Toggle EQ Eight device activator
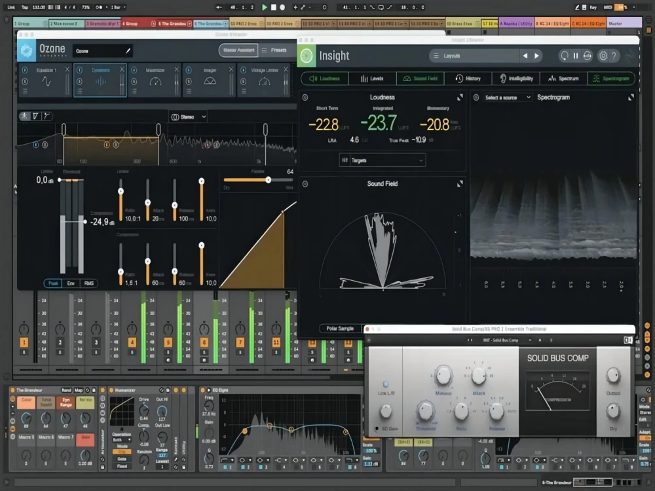 click(203, 390)
